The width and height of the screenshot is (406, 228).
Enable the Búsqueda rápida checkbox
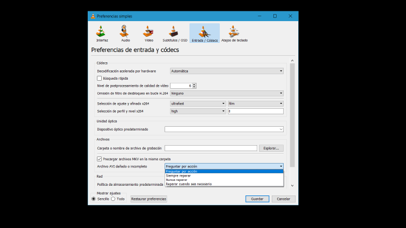(99, 78)
